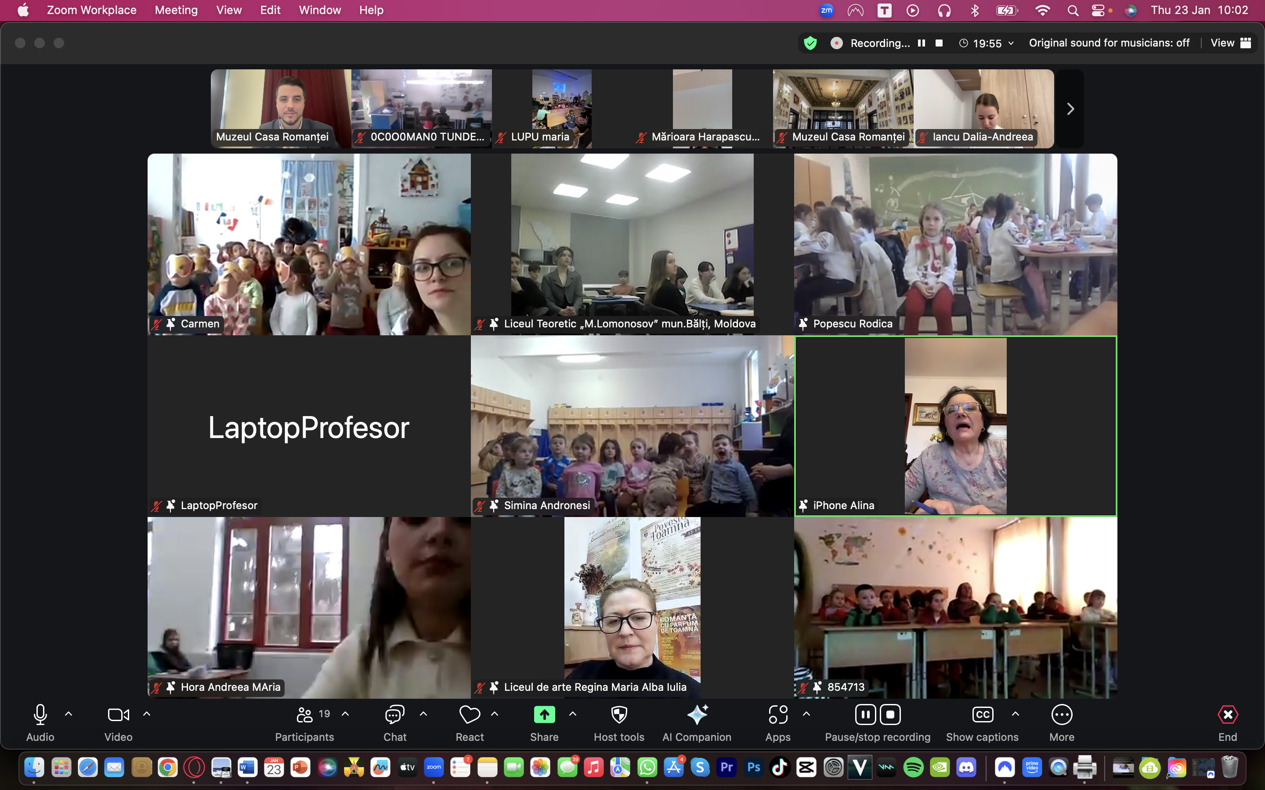Image resolution: width=1265 pixels, height=790 pixels.
Task: Click the End meeting button
Action: [1227, 715]
